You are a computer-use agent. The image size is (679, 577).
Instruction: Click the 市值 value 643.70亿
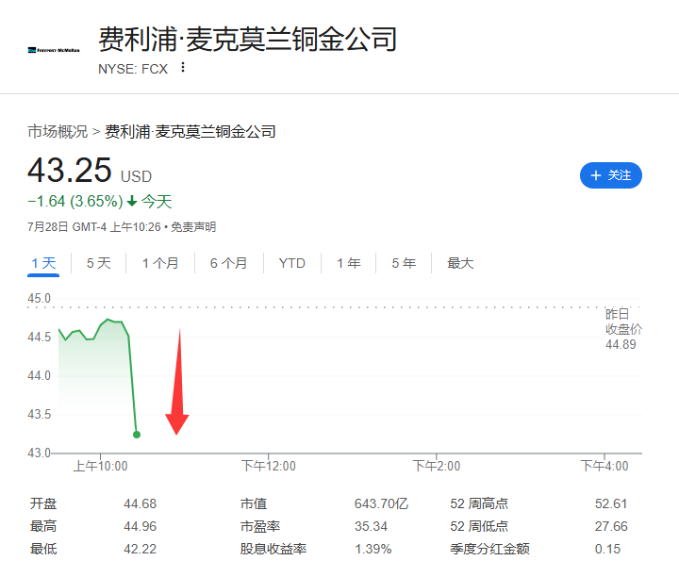point(381,503)
